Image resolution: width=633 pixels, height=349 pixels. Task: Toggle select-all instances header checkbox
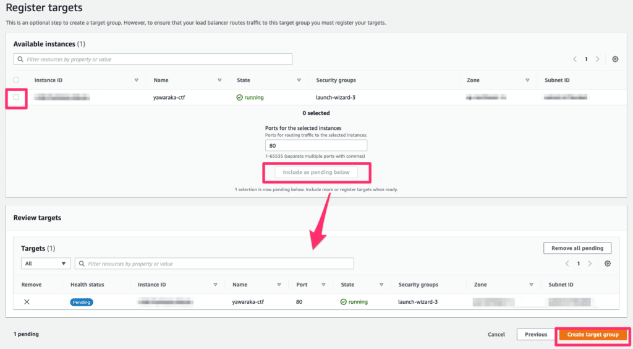click(x=16, y=80)
